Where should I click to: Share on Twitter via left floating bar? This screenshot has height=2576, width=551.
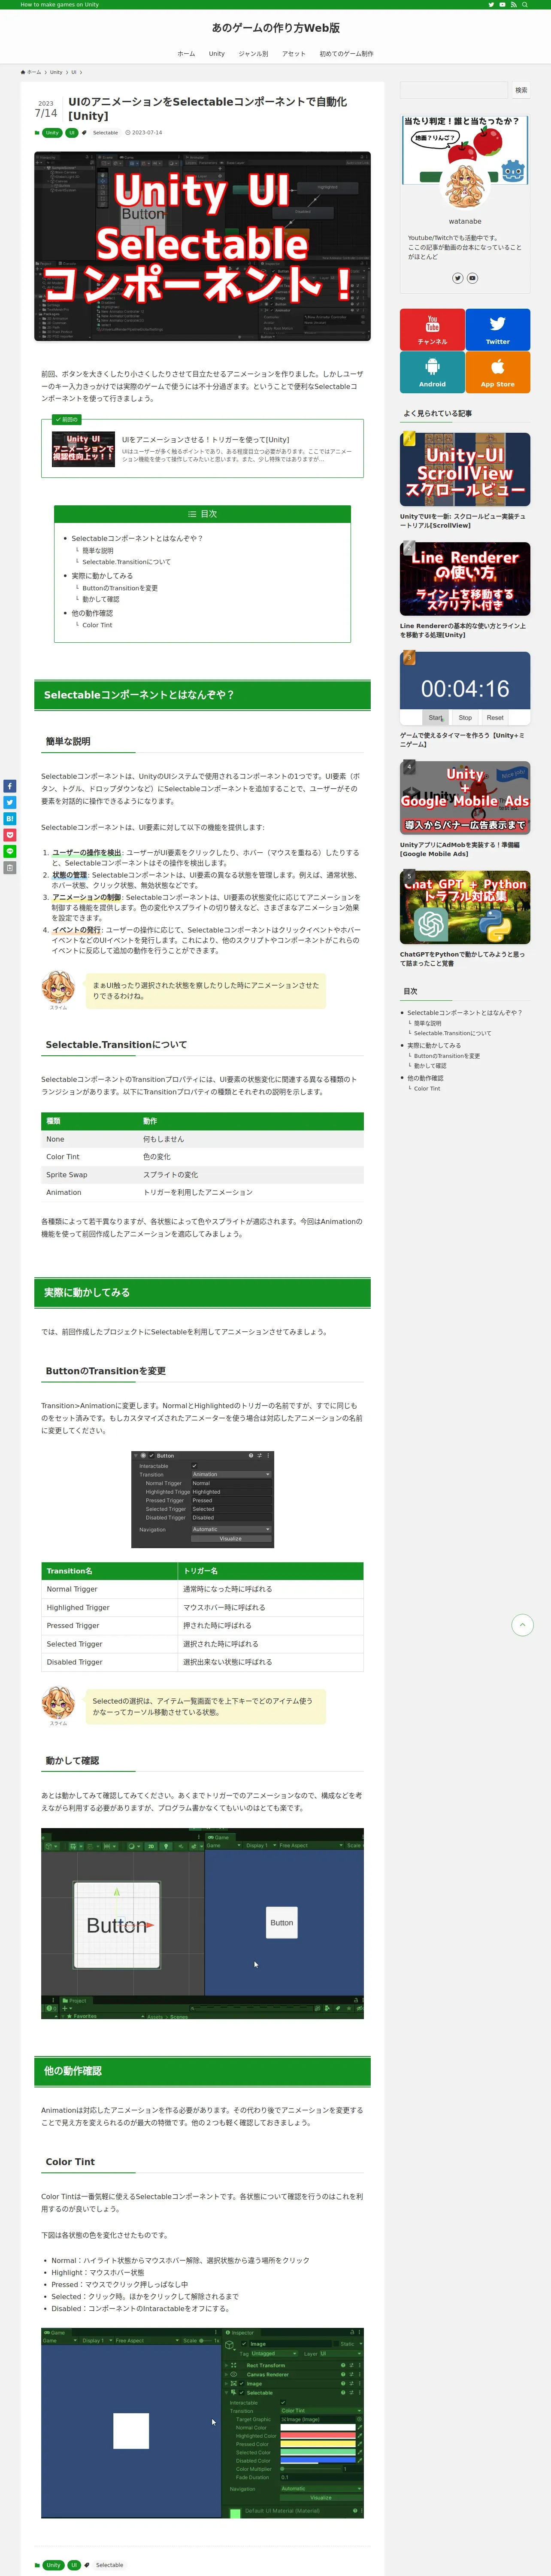click(x=9, y=802)
